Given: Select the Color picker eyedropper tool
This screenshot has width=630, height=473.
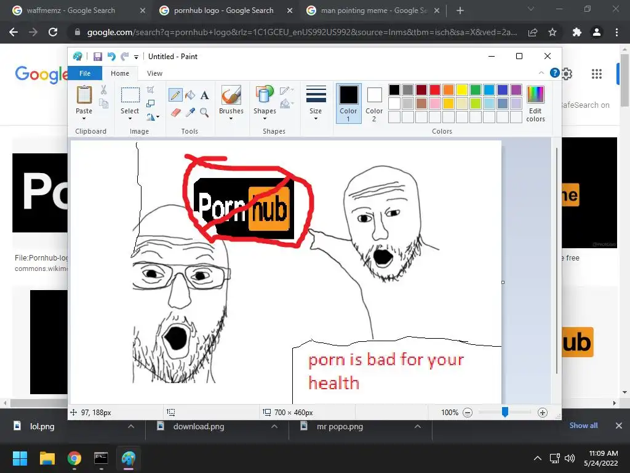Looking at the screenshot, I should point(190,112).
